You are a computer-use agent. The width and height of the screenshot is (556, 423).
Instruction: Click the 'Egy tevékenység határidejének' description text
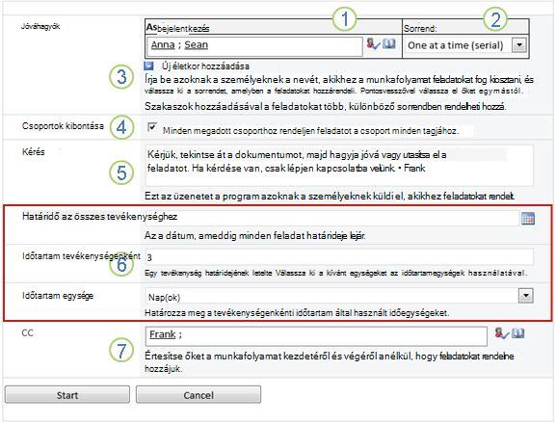tap(335, 273)
